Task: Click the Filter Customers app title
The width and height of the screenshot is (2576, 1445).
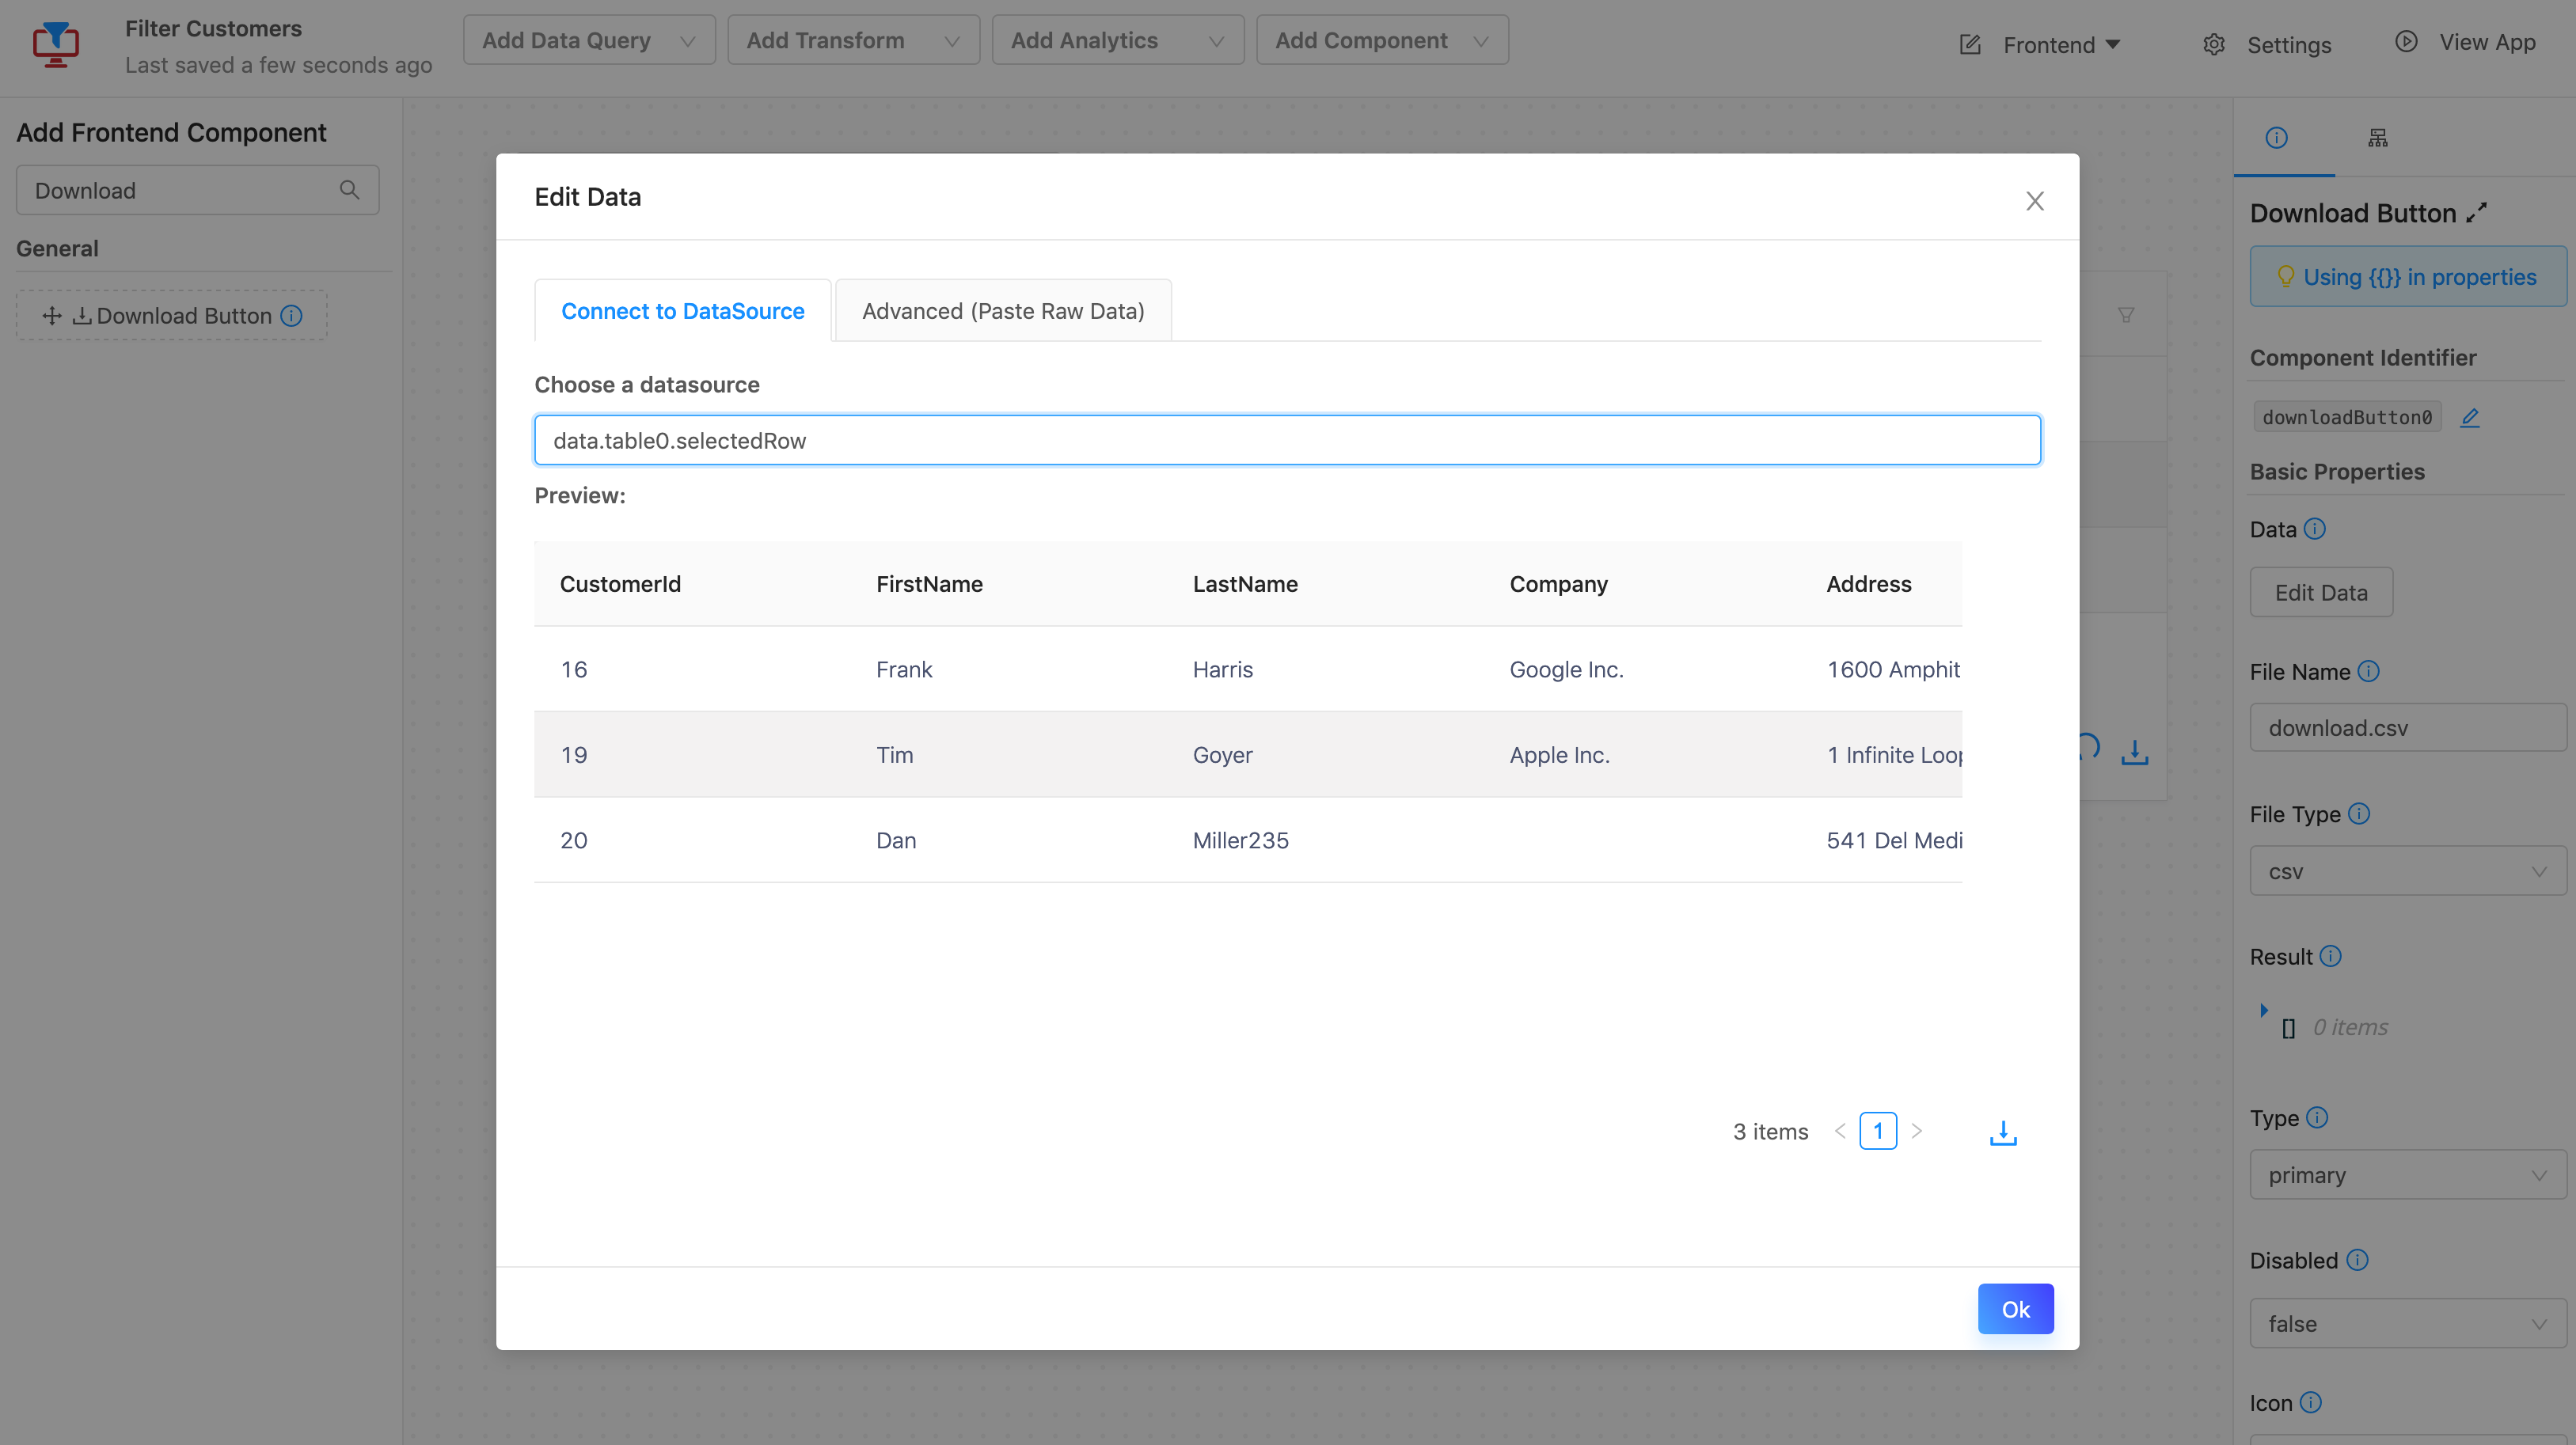Action: pyautogui.click(x=213, y=28)
